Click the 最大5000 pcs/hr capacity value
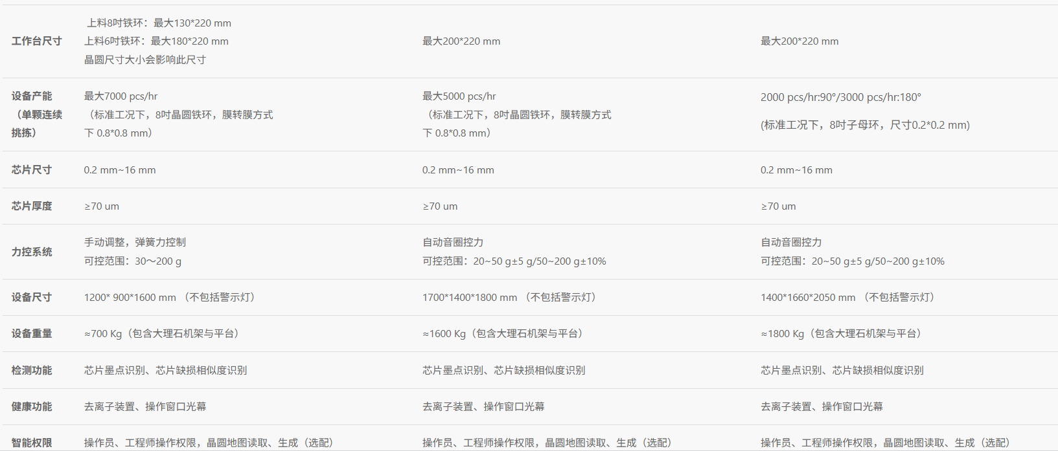This screenshot has height=451, width=1058. pos(459,96)
